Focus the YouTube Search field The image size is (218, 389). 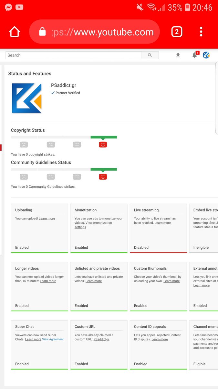click(x=73, y=55)
